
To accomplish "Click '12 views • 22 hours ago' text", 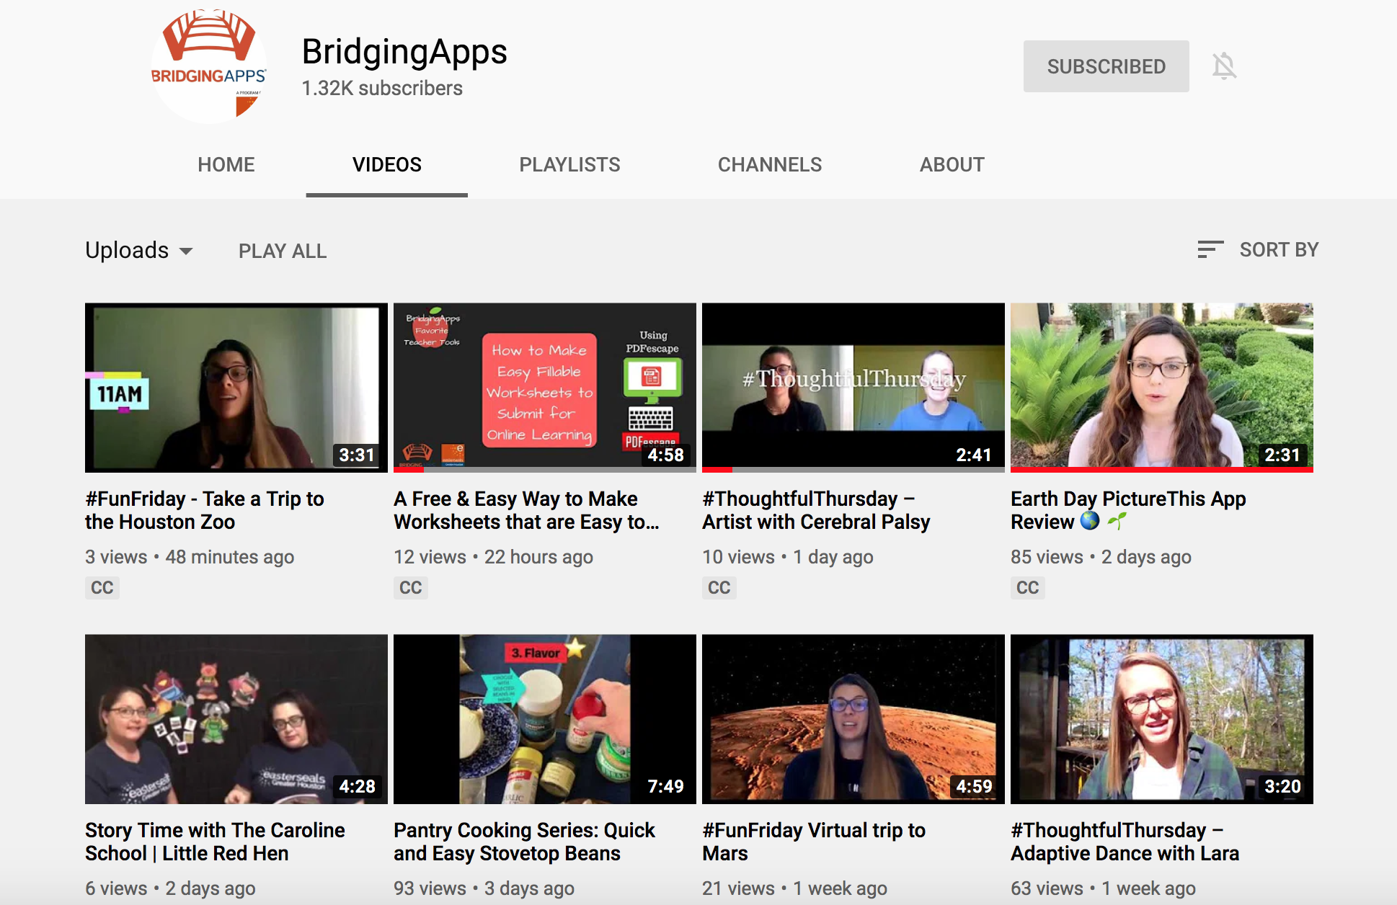I will (493, 557).
